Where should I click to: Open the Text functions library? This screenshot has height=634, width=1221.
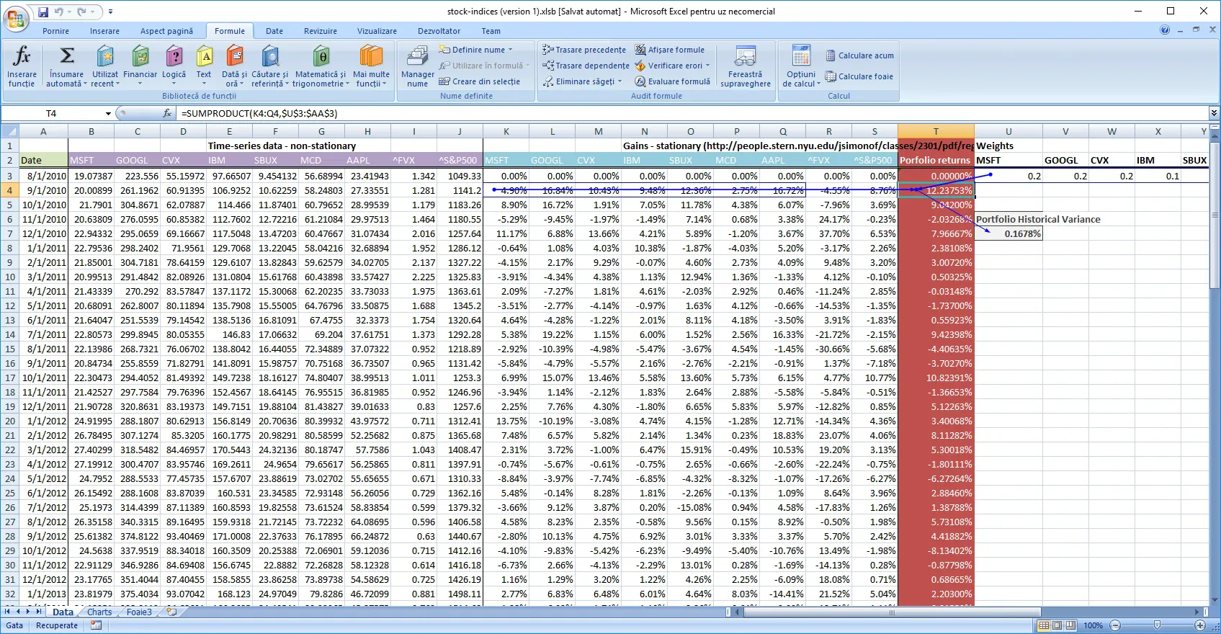(204, 66)
